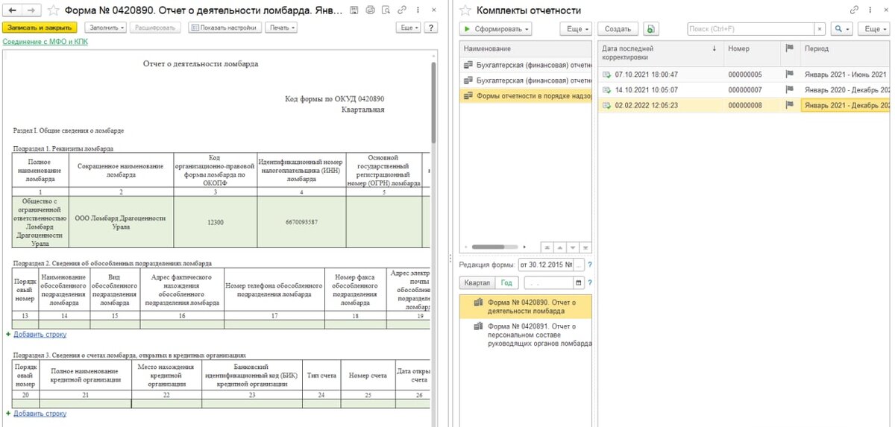
Task: Click the flag icon in row 000000007
Action: coord(789,89)
